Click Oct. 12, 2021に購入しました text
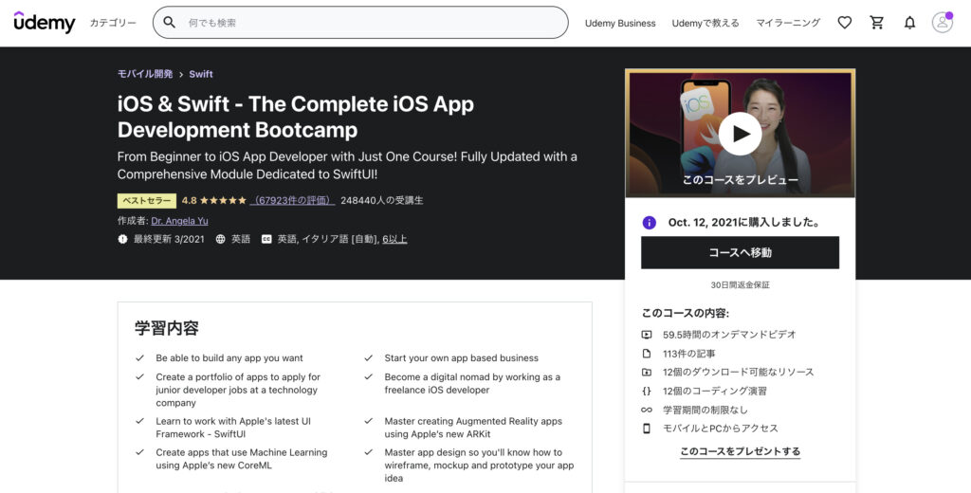 click(744, 223)
